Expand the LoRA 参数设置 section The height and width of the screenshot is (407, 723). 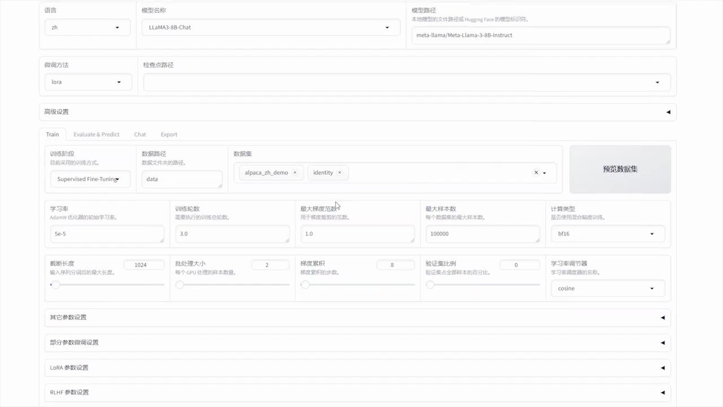pos(358,367)
